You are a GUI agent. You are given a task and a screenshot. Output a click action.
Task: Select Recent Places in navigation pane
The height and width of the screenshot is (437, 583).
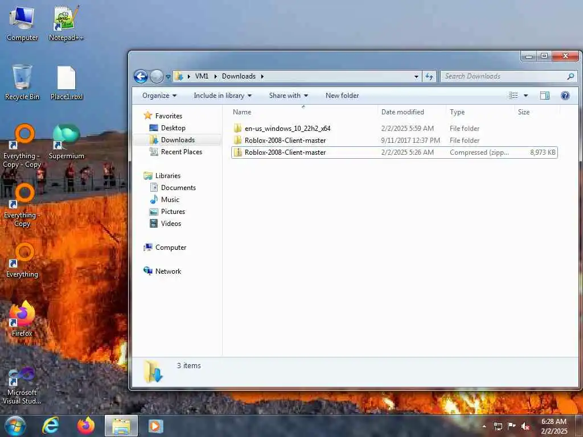coord(175,151)
